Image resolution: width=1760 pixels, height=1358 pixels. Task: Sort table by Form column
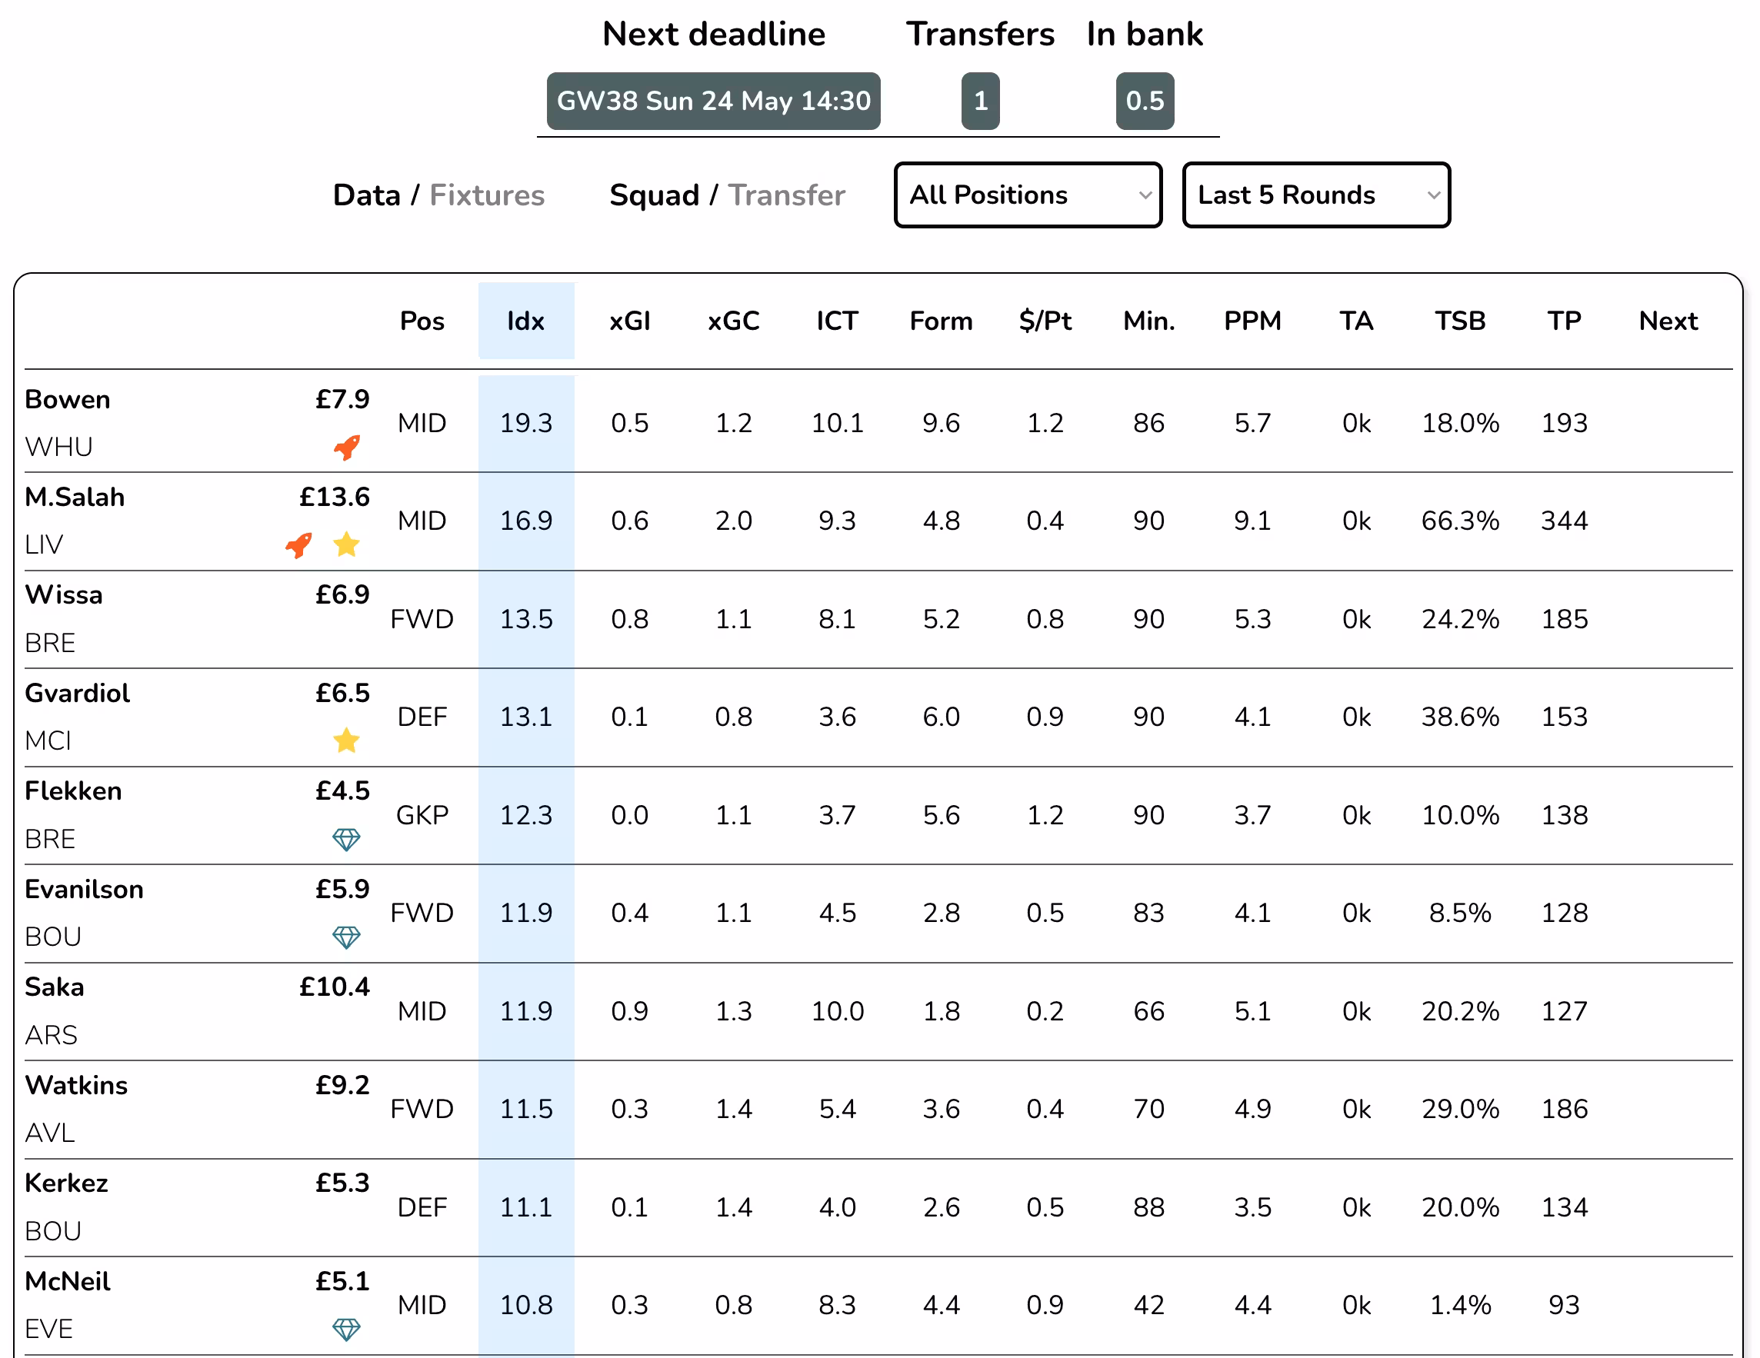[x=942, y=321]
